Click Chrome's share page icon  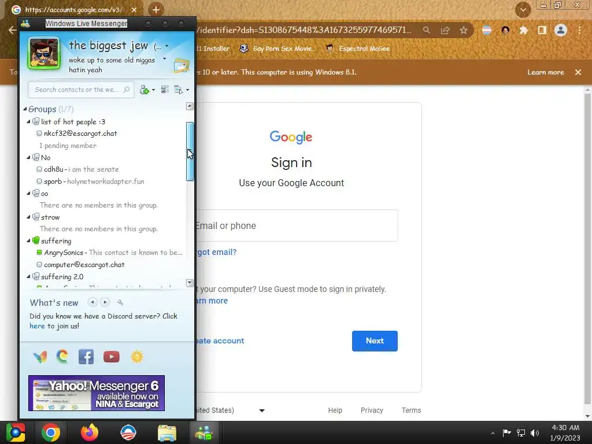point(445,30)
